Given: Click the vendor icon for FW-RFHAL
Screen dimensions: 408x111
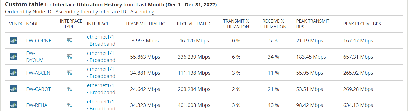Looking at the screenshot, I should (x=14, y=105).
